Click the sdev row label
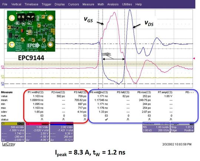This screenshot has width=200, height=161. (x=4, y=112)
